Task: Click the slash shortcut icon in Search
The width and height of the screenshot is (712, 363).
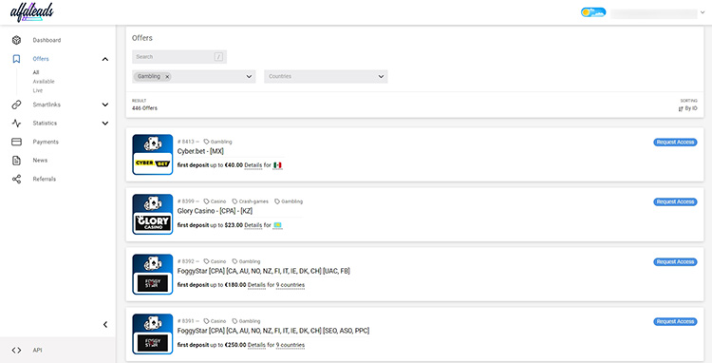Action: 219,57
